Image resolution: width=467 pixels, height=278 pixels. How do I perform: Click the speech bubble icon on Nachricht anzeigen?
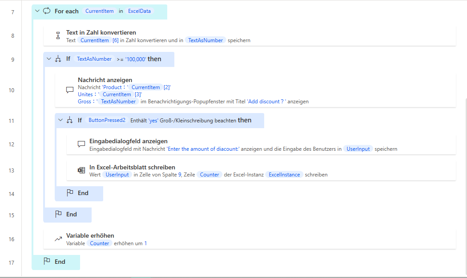(x=69, y=90)
